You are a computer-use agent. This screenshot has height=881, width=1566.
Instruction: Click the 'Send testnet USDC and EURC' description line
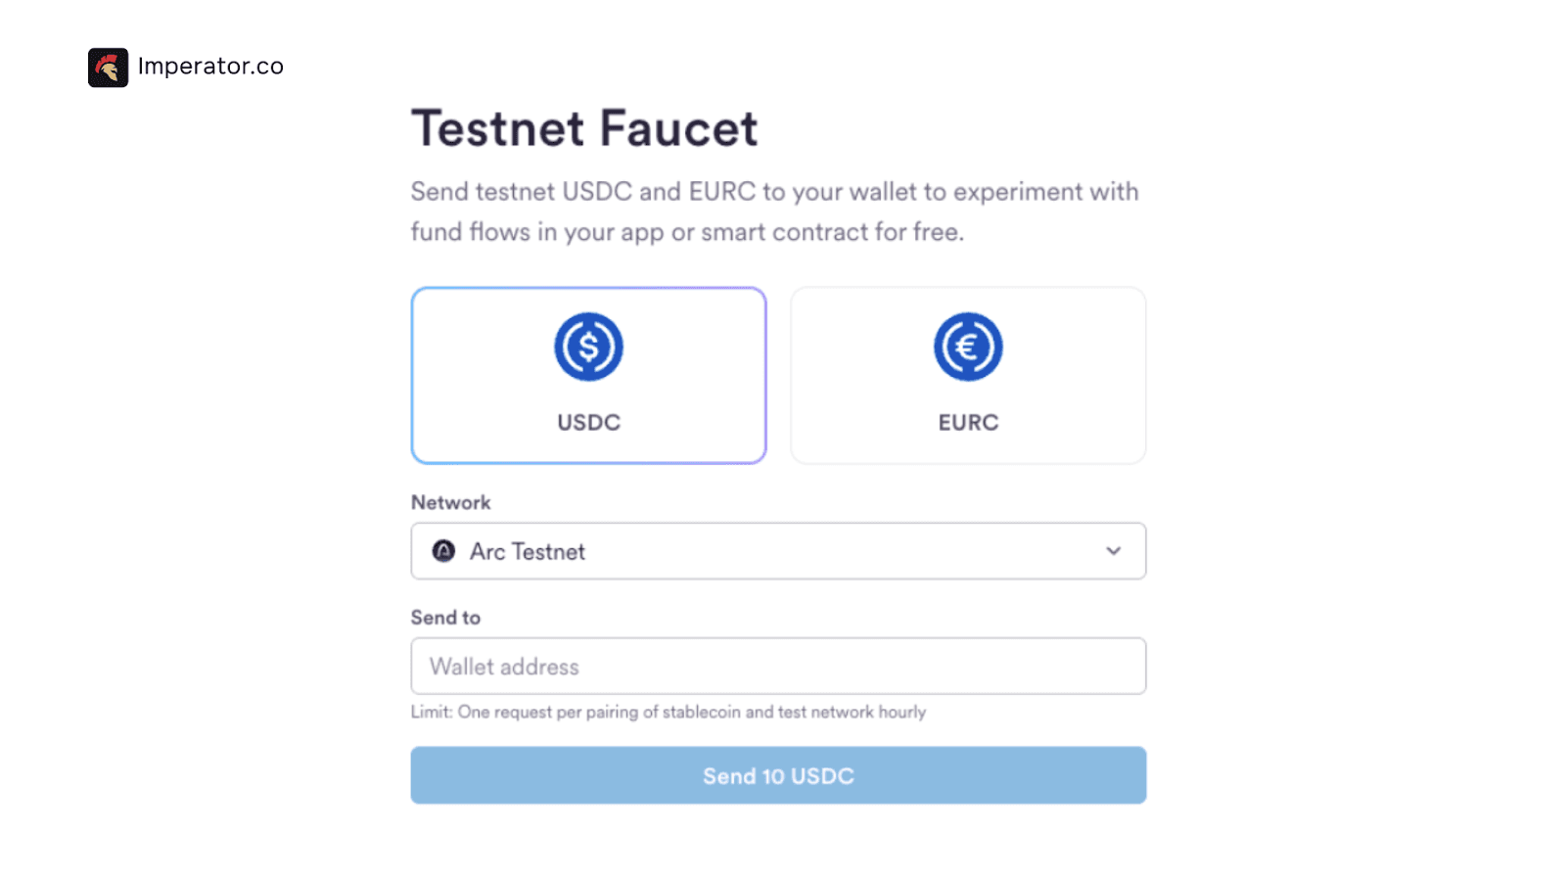[774, 192]
